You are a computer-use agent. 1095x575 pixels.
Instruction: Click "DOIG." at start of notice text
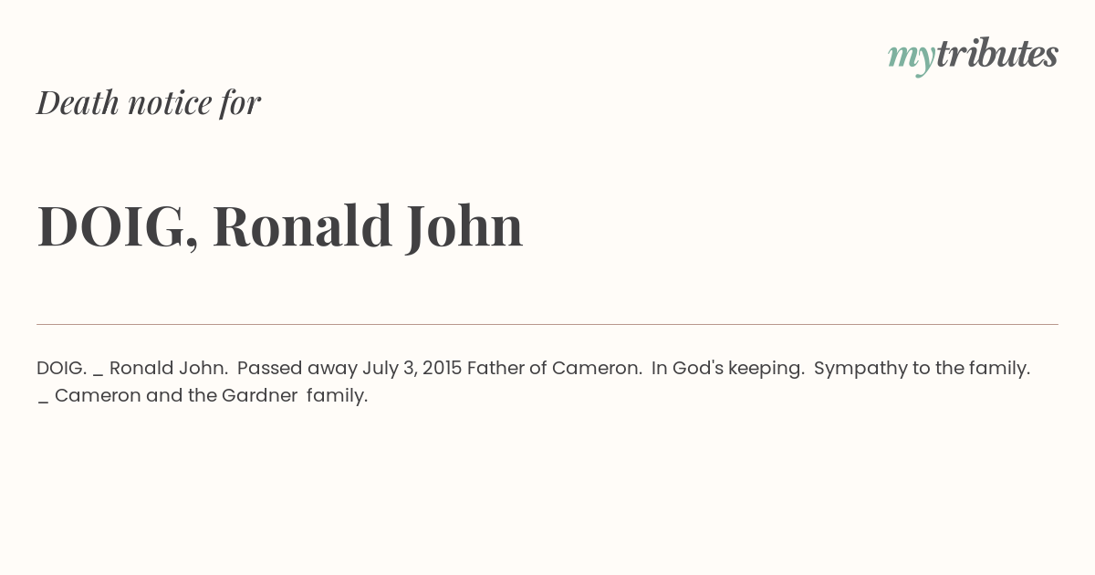62,369
